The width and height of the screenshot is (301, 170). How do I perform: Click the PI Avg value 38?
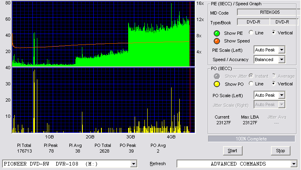click(77, 151)
